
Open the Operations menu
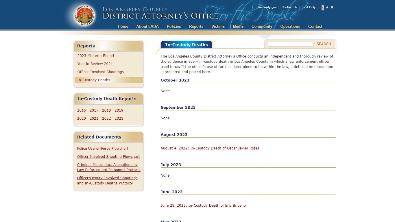tap(290, 26)
